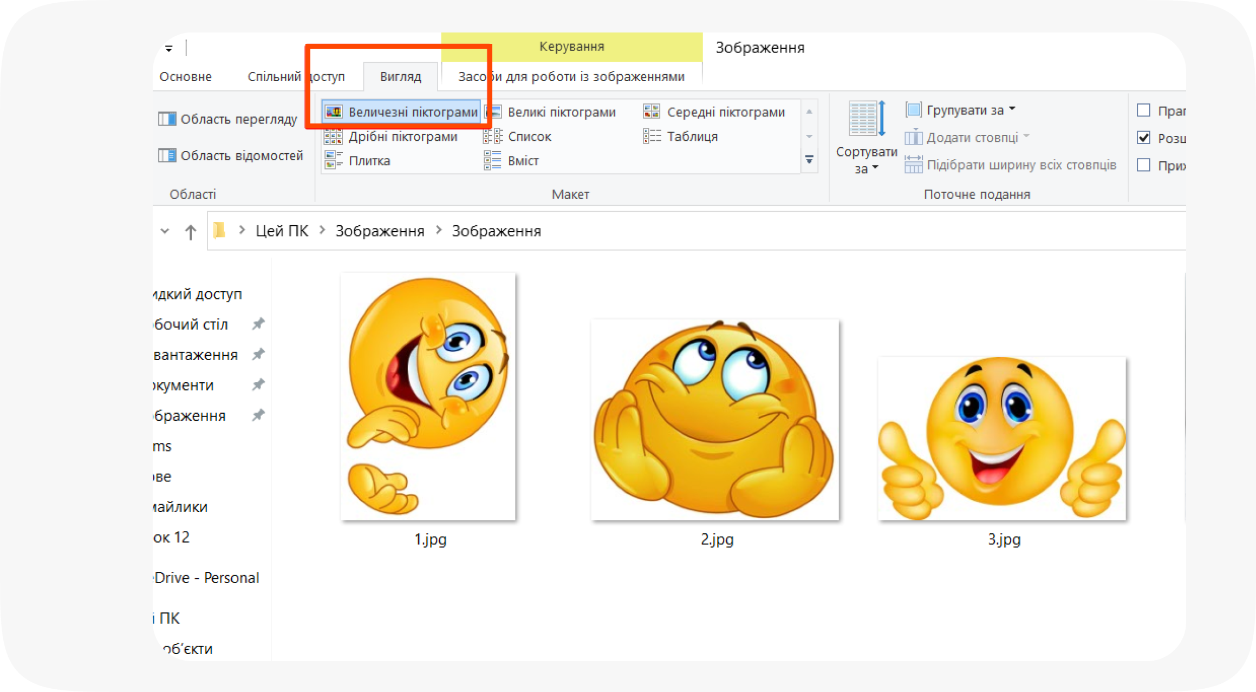Expand chevron after Цей ПК breadcrumb
Viewport: 1256px width, 692px height.
322,231
